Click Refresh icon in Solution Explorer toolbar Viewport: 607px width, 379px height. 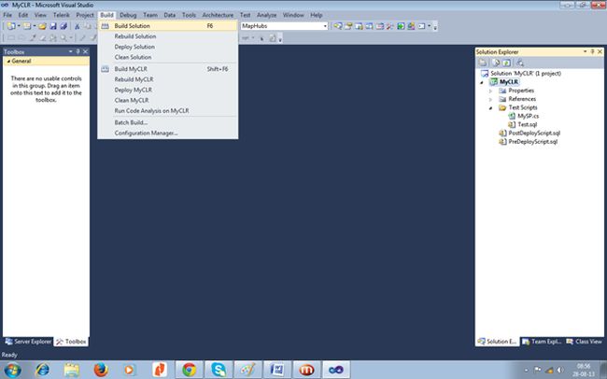point(507,63)
